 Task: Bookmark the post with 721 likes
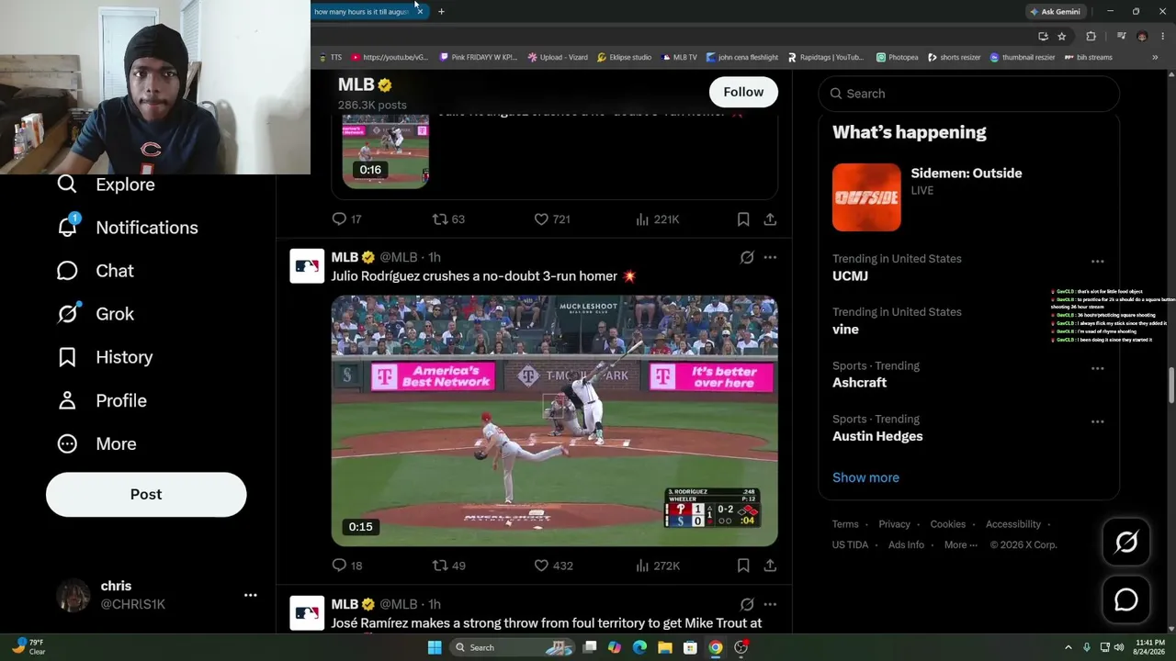[743, 219]
